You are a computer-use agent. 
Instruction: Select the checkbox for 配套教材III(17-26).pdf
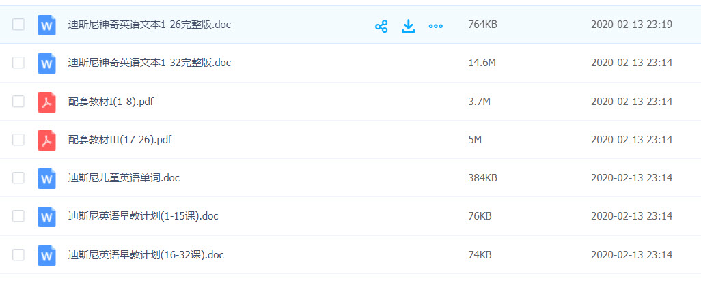point(18,140)
